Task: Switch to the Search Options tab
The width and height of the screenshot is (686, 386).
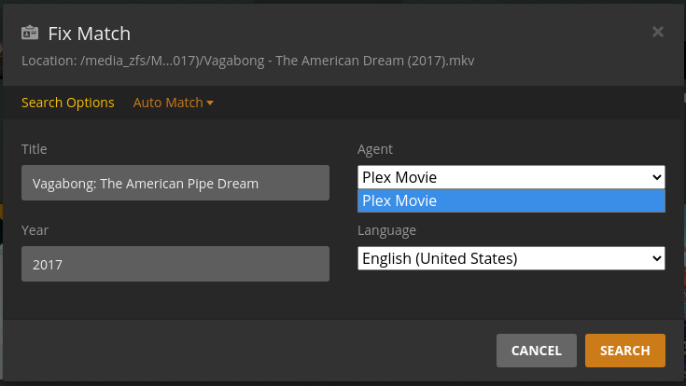Action: coord(68,103)
